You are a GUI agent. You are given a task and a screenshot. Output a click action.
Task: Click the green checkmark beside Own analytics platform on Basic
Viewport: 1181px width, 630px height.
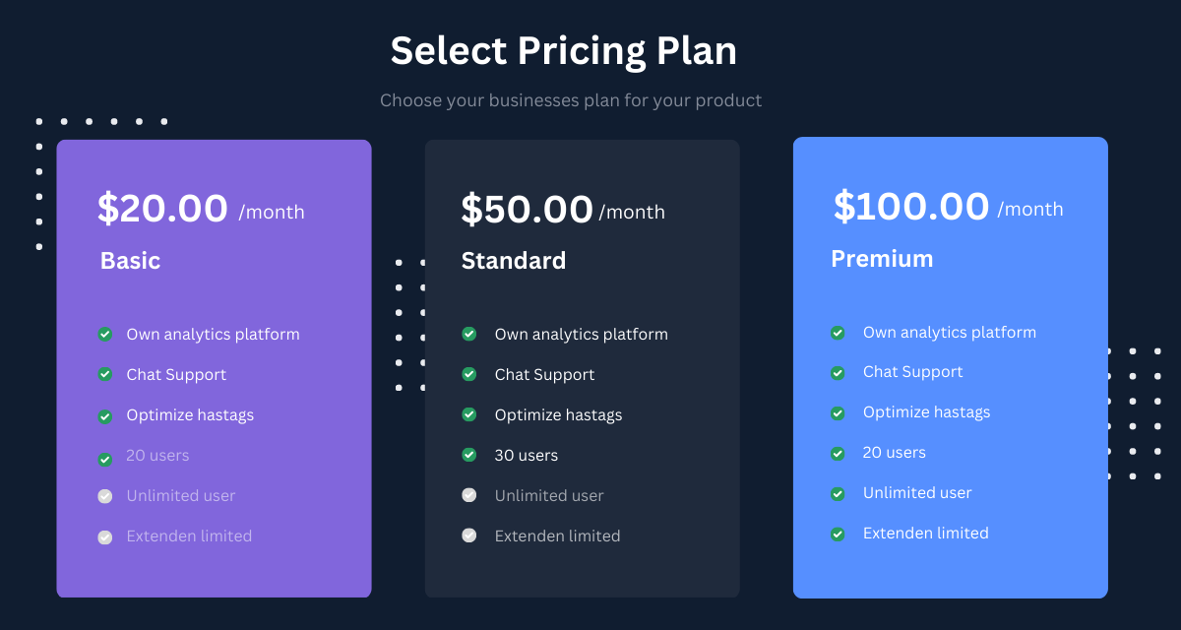[105, 335]
